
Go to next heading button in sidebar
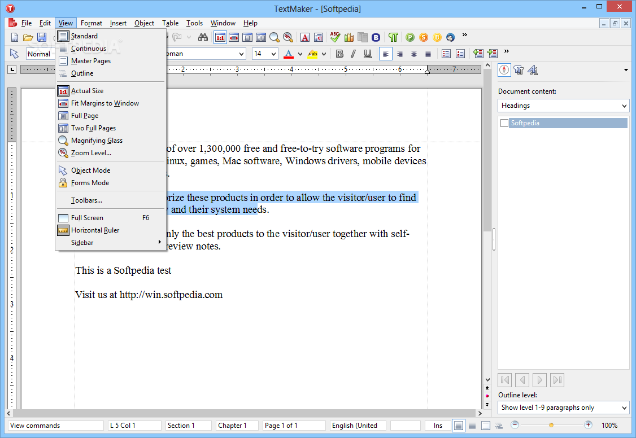coord(540,380)
